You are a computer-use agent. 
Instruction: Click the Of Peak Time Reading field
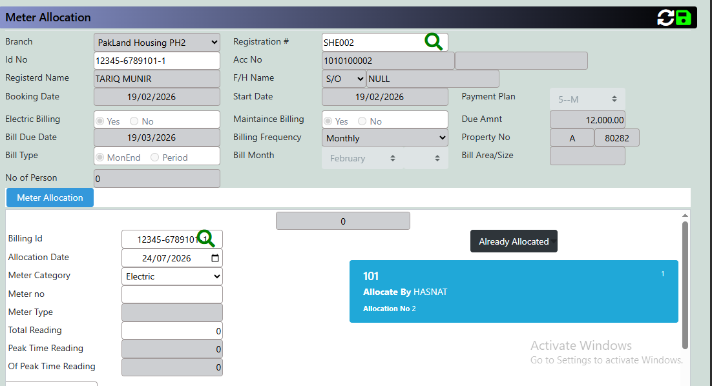[x=172, y=367]
